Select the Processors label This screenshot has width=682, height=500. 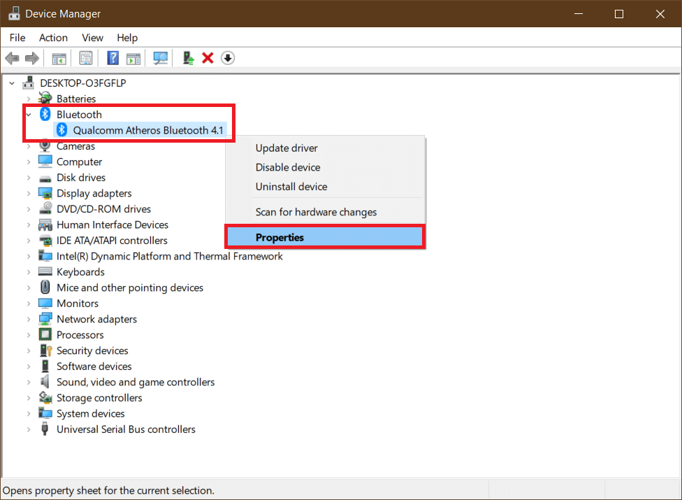pyautogui.click(x=80, y=335)
